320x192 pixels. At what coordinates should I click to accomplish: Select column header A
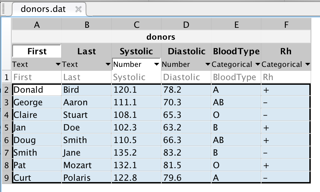click(x=37, y=24)
